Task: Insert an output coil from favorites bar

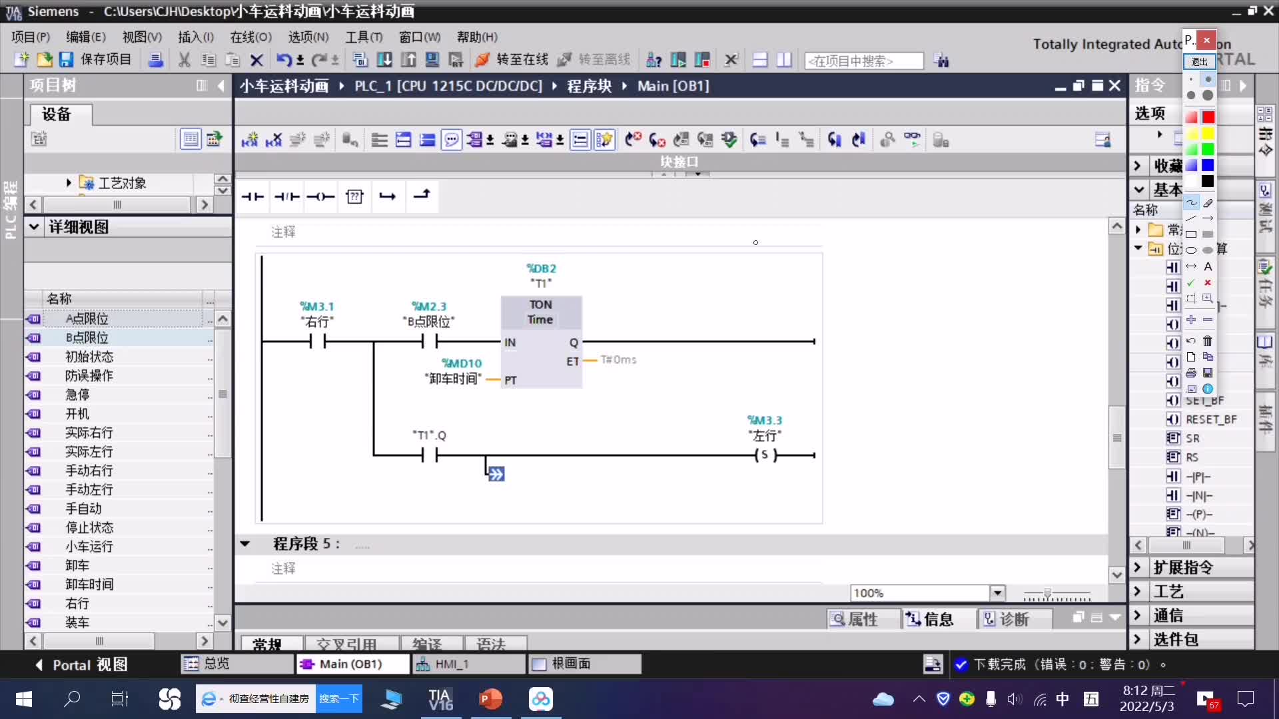Action: pyautogui.click(x=320, y=196)
